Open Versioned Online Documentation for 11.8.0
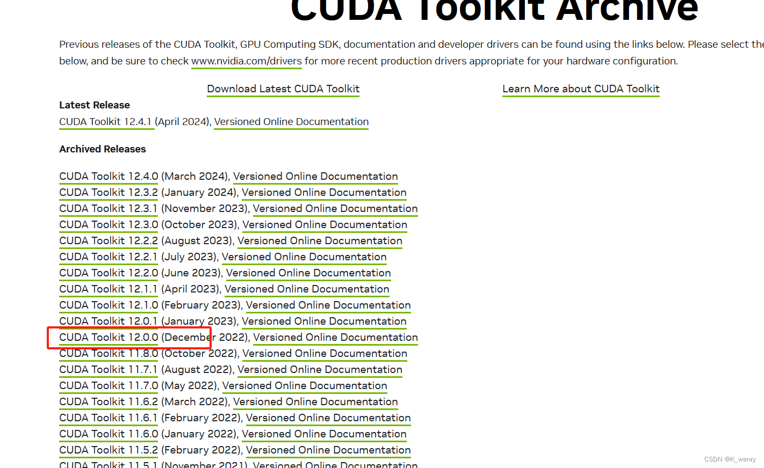764x468 pixels. tap(325, 354)
